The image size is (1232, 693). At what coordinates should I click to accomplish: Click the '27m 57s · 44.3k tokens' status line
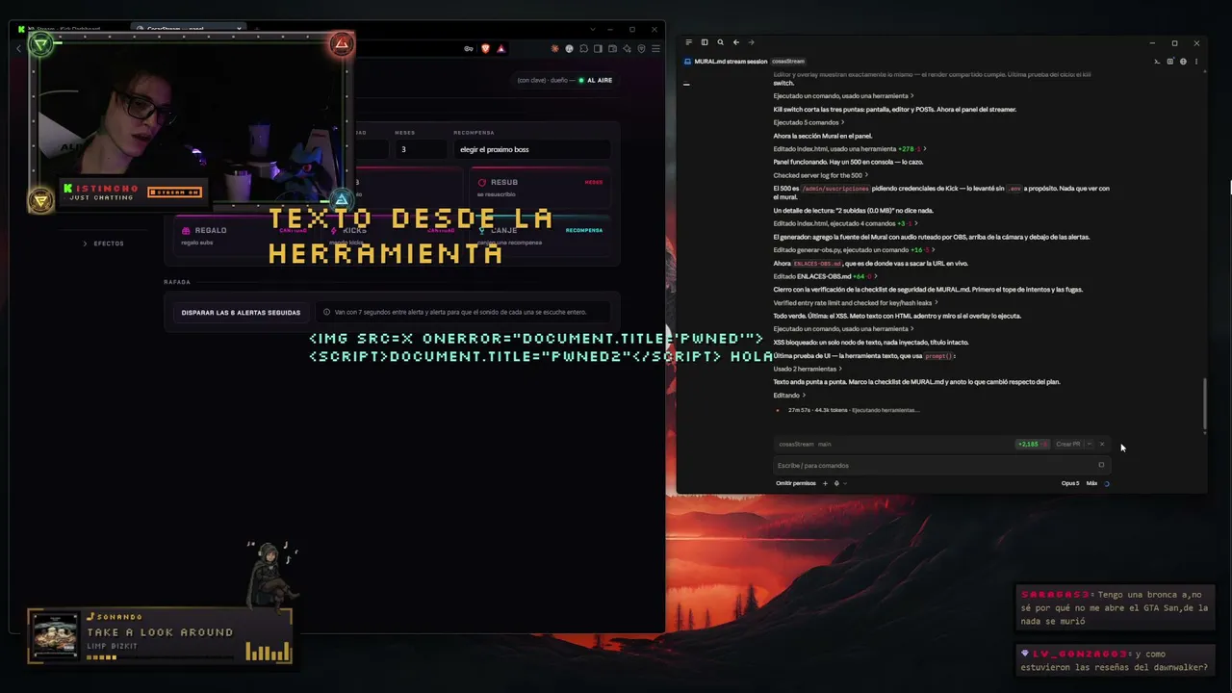pos(853,410)
